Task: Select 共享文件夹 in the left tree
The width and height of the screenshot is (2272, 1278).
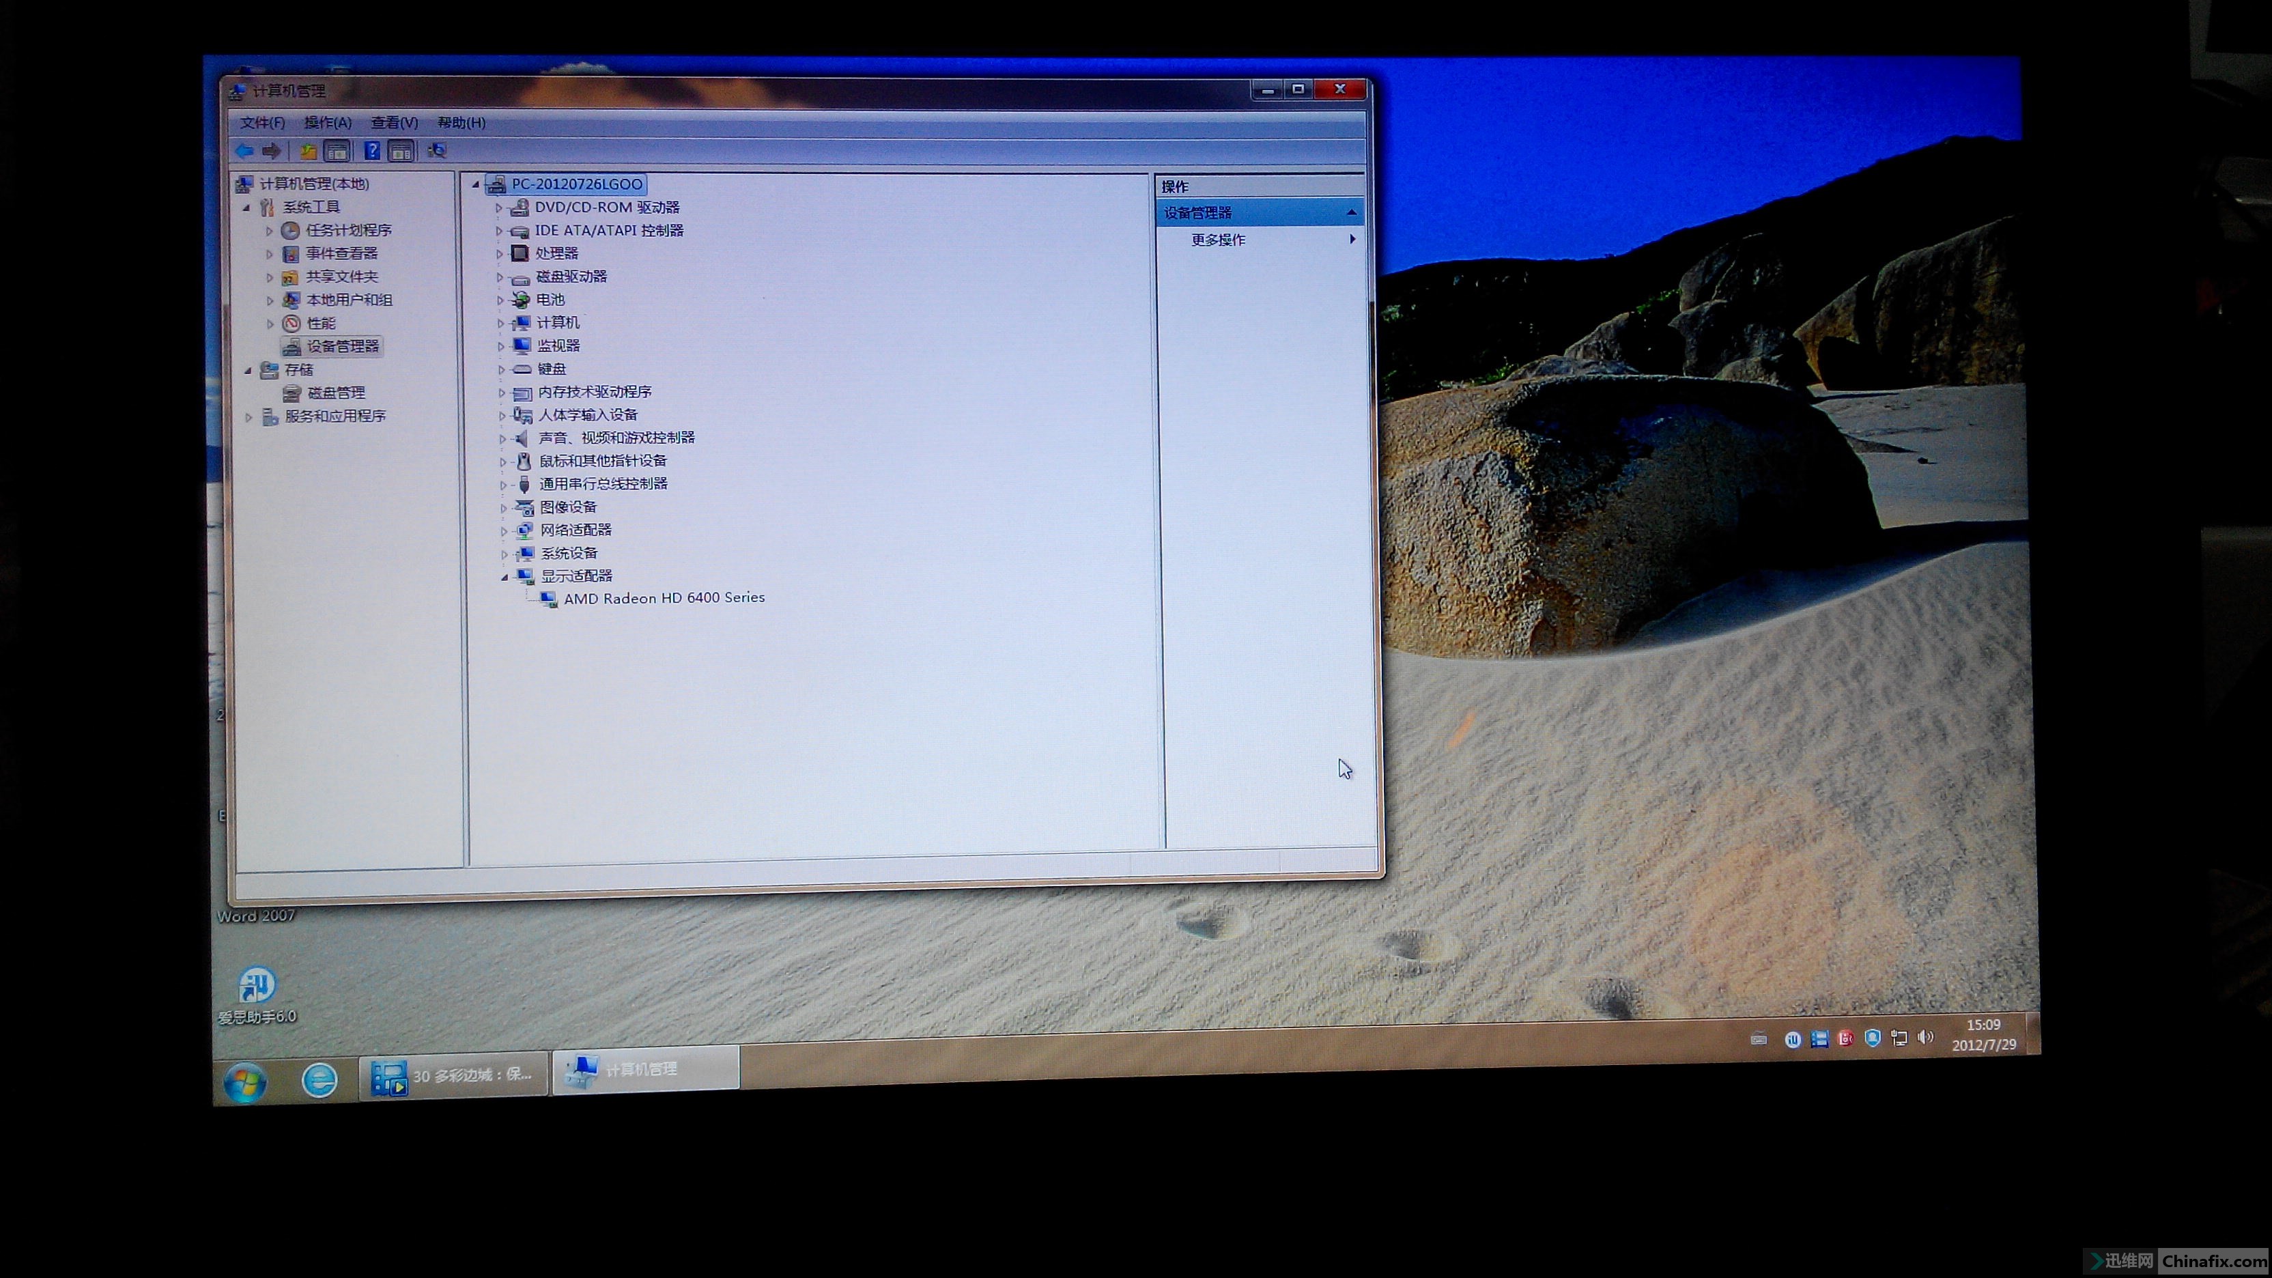Action: click(x=341, y=276)
